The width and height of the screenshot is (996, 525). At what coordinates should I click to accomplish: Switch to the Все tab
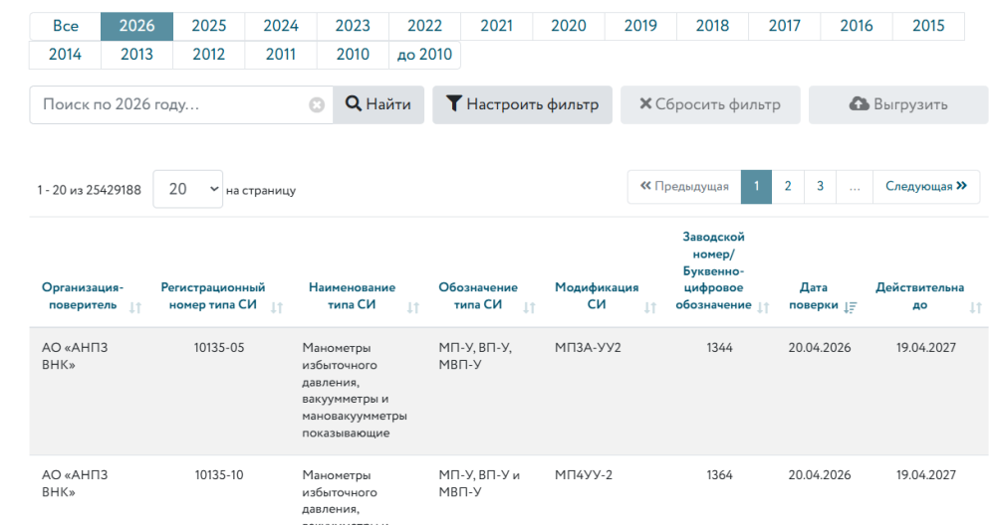click(x=65, y=27)
